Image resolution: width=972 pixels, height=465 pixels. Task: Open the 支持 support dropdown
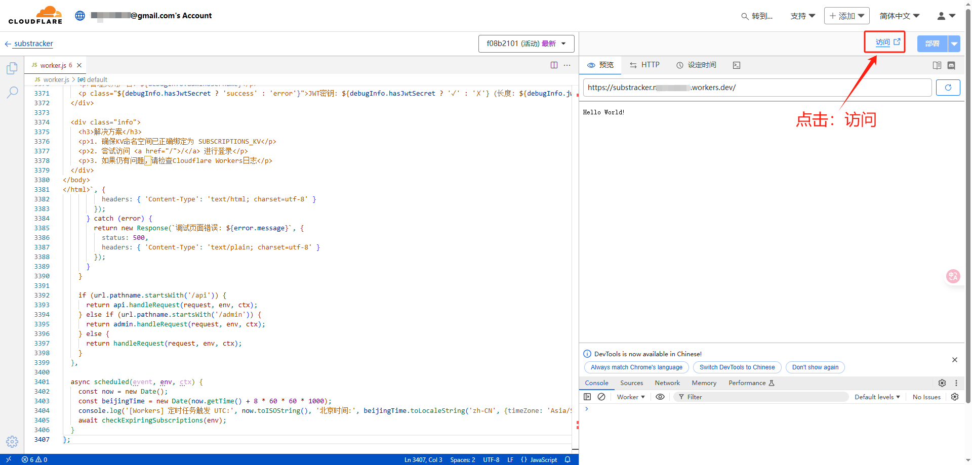(803, 16)
